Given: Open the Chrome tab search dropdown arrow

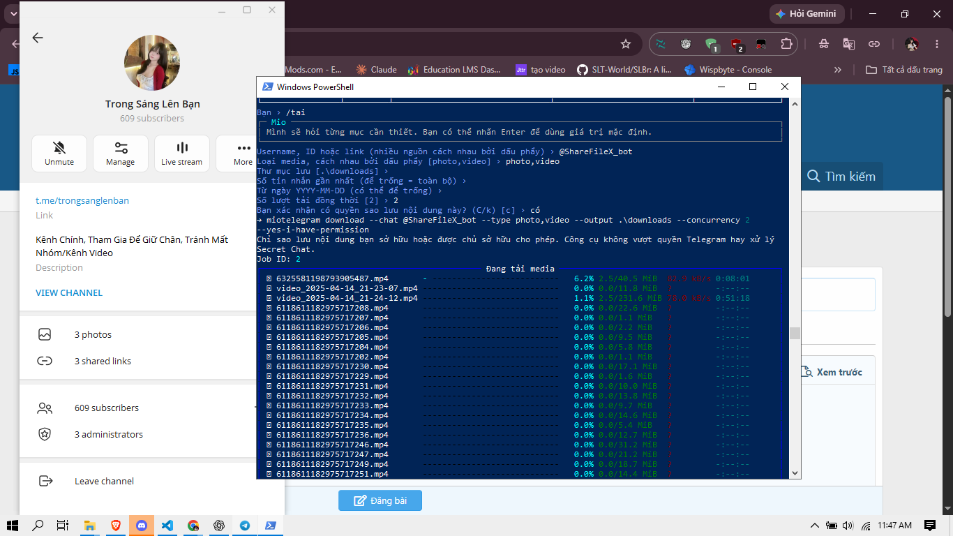Looking at the screenshot, I should [13, 14].
